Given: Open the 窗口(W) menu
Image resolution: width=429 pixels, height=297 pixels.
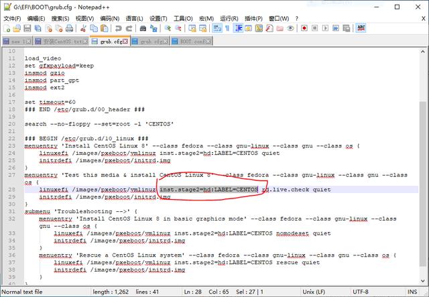Looking at the screenshot, I should [279, 19].
